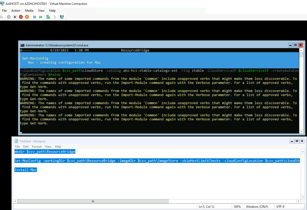Click '*Untitled - Notepad' title text
The width and height of the screenshot is (307, 210).
[32, 141]
